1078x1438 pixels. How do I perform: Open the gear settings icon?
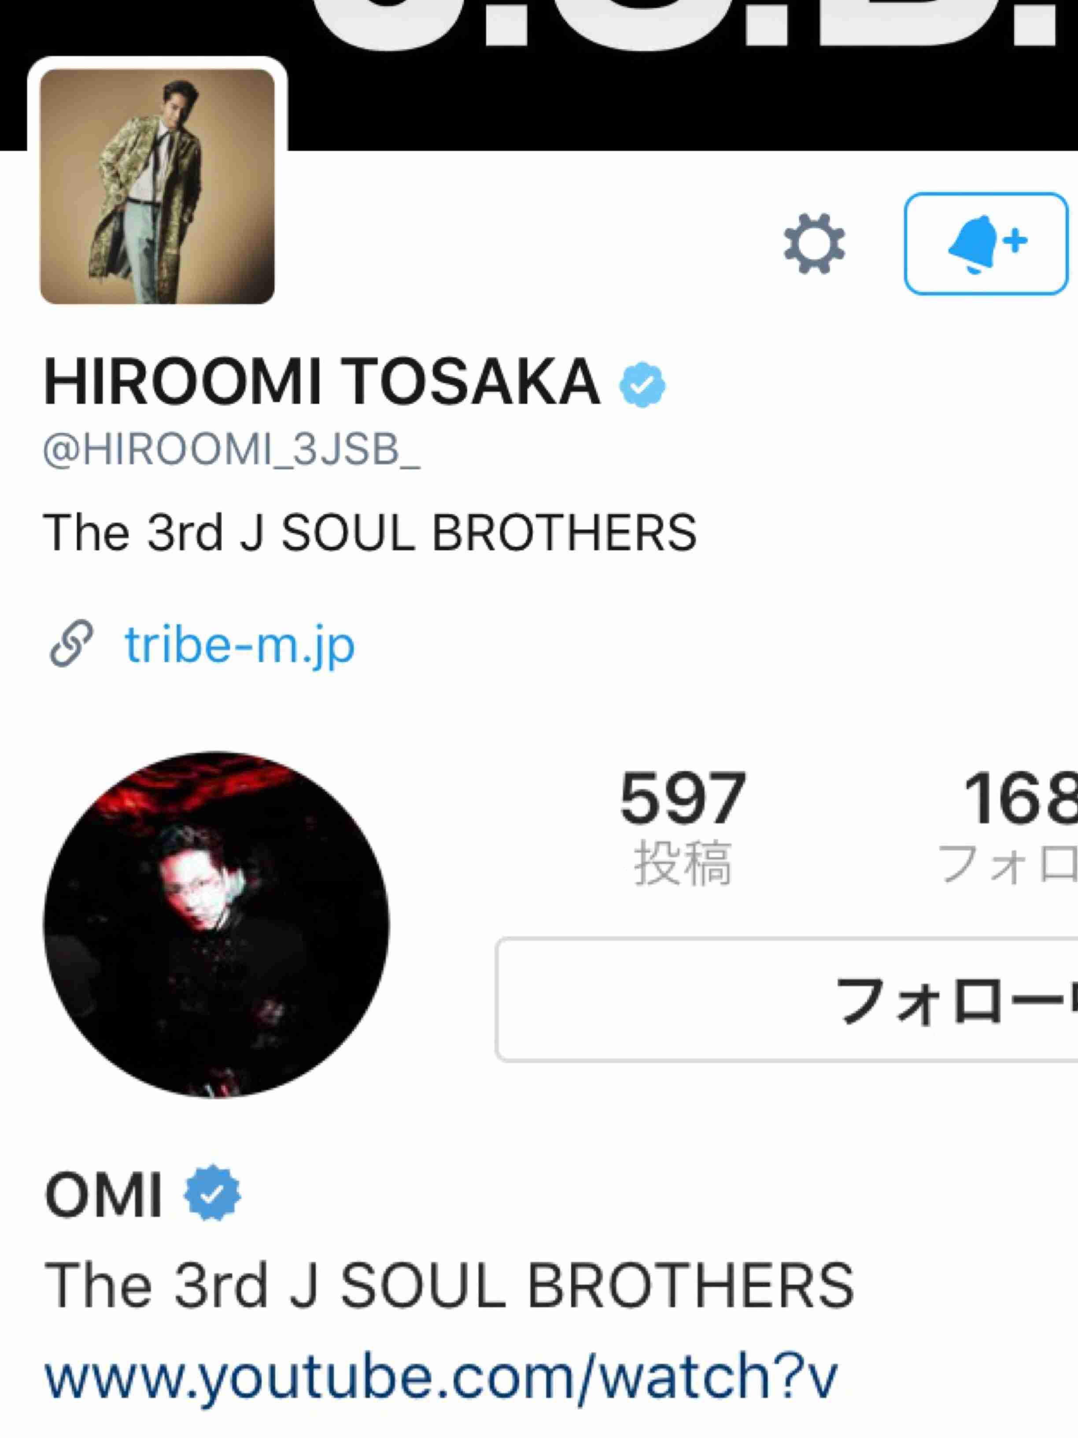813,243
